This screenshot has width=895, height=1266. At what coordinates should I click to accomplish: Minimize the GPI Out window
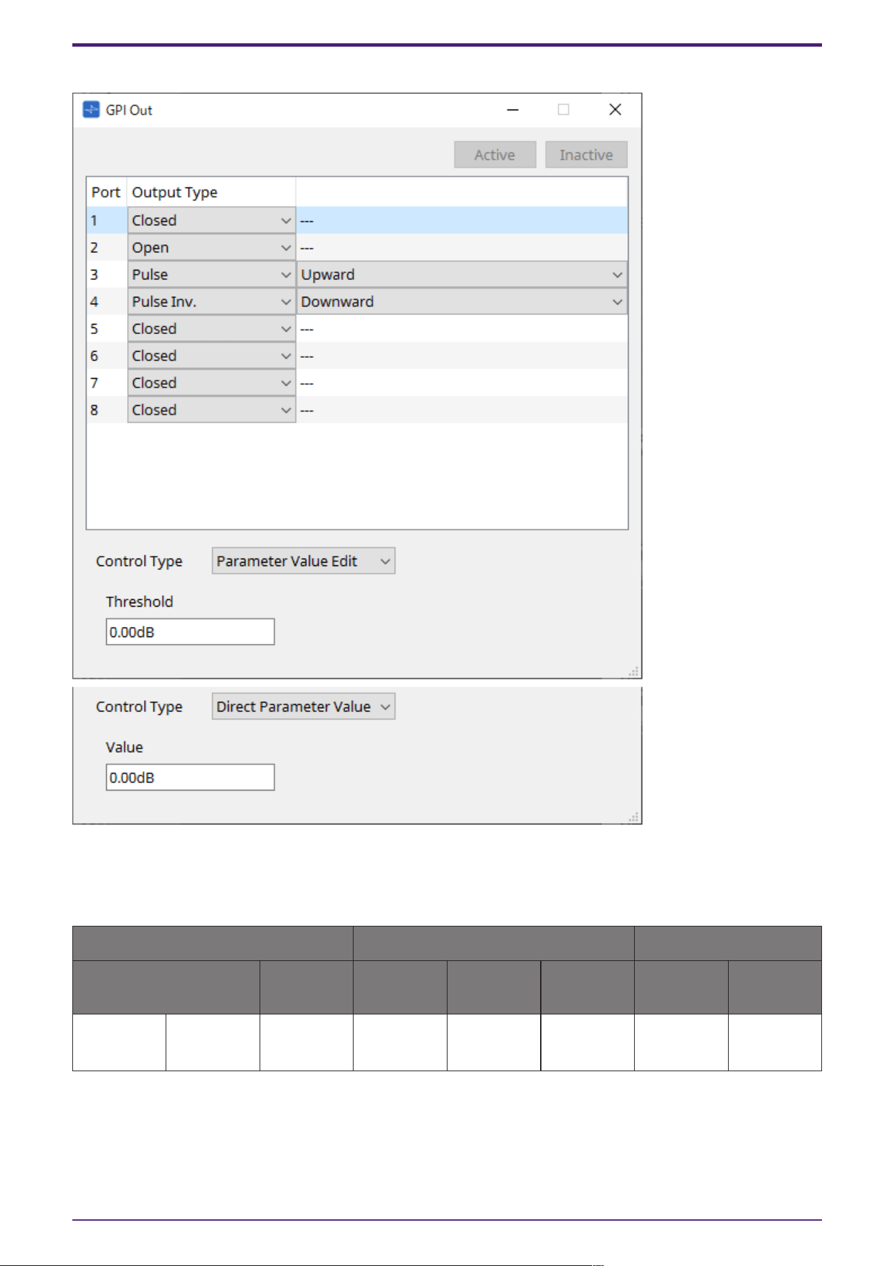(513, 110)
